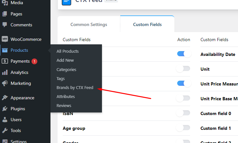Screen dimensions: 238x143
Task: Open Brands by CTX Feed submenu item
Action: [x=75, y=87]
